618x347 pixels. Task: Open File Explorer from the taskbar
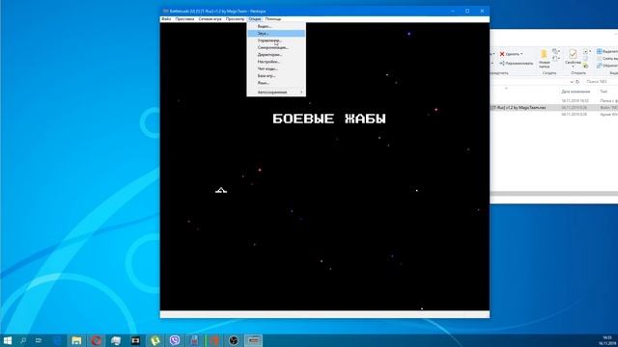(x=76, y=340)
